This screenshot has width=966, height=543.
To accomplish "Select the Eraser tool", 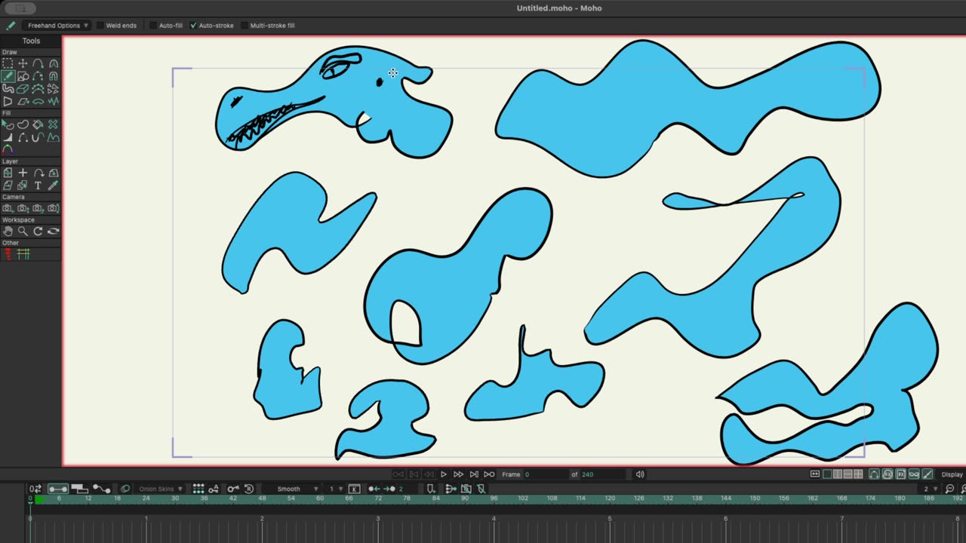I will click(23, 88).
